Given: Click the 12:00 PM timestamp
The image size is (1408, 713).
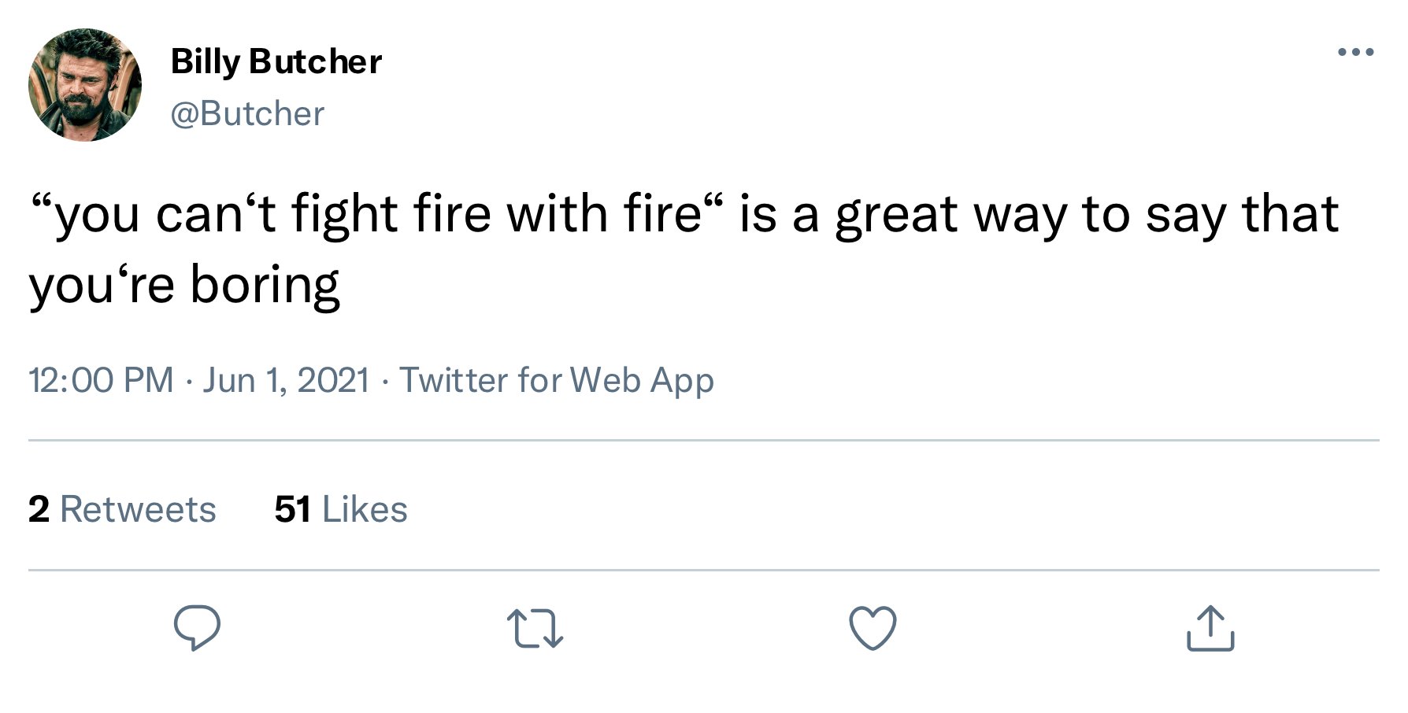Looking at the screenshot, I should tap(101, 380).
